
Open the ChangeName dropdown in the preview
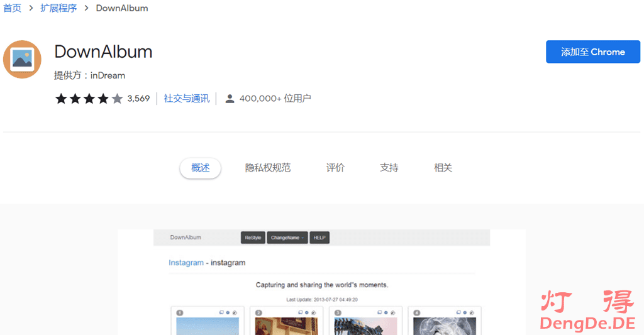(x=287, y=238)
